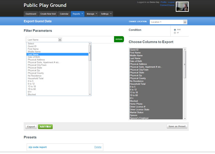The height and width of the screenshot is (154, 215).
Task: Click Save as Preset button
Action: coord(177,126)
